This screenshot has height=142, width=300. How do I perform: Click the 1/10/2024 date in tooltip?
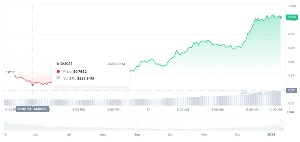click(64, 64)
